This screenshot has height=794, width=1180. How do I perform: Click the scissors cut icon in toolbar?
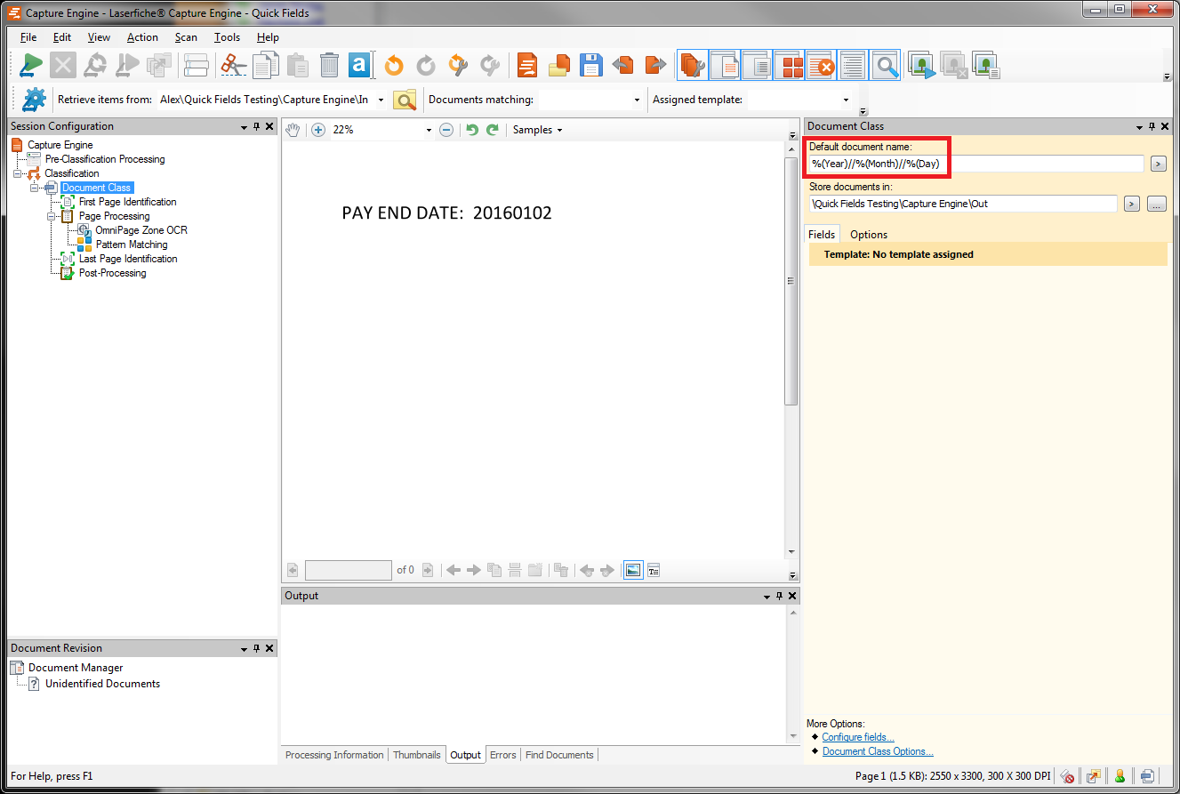233,65
